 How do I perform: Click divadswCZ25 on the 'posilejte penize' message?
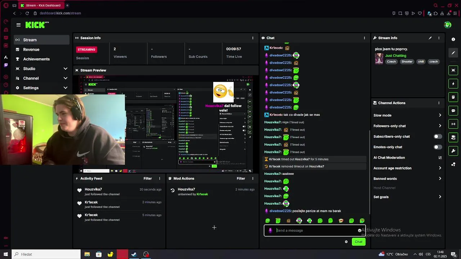[x=280, y=211]
